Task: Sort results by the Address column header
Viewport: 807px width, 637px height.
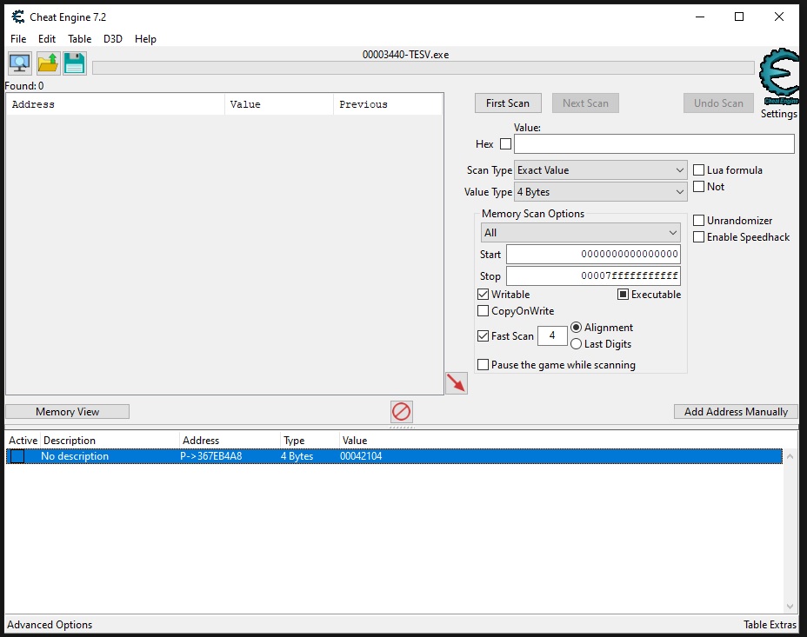Action: point(116,104)
